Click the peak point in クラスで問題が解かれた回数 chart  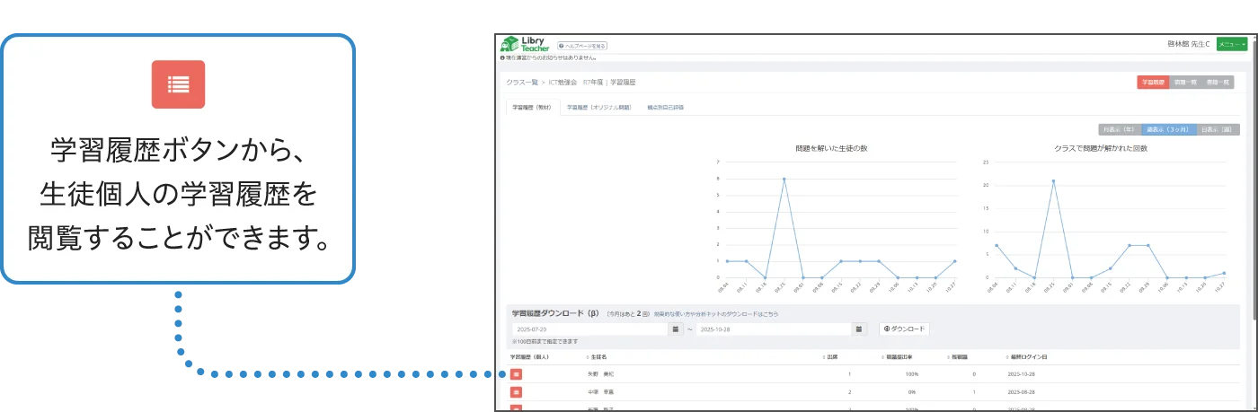tap(1053, 180)
